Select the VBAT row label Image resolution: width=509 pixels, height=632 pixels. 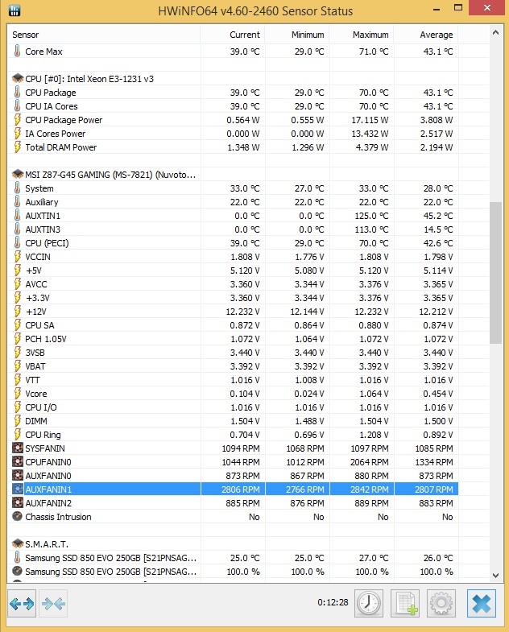pos(35,367)
